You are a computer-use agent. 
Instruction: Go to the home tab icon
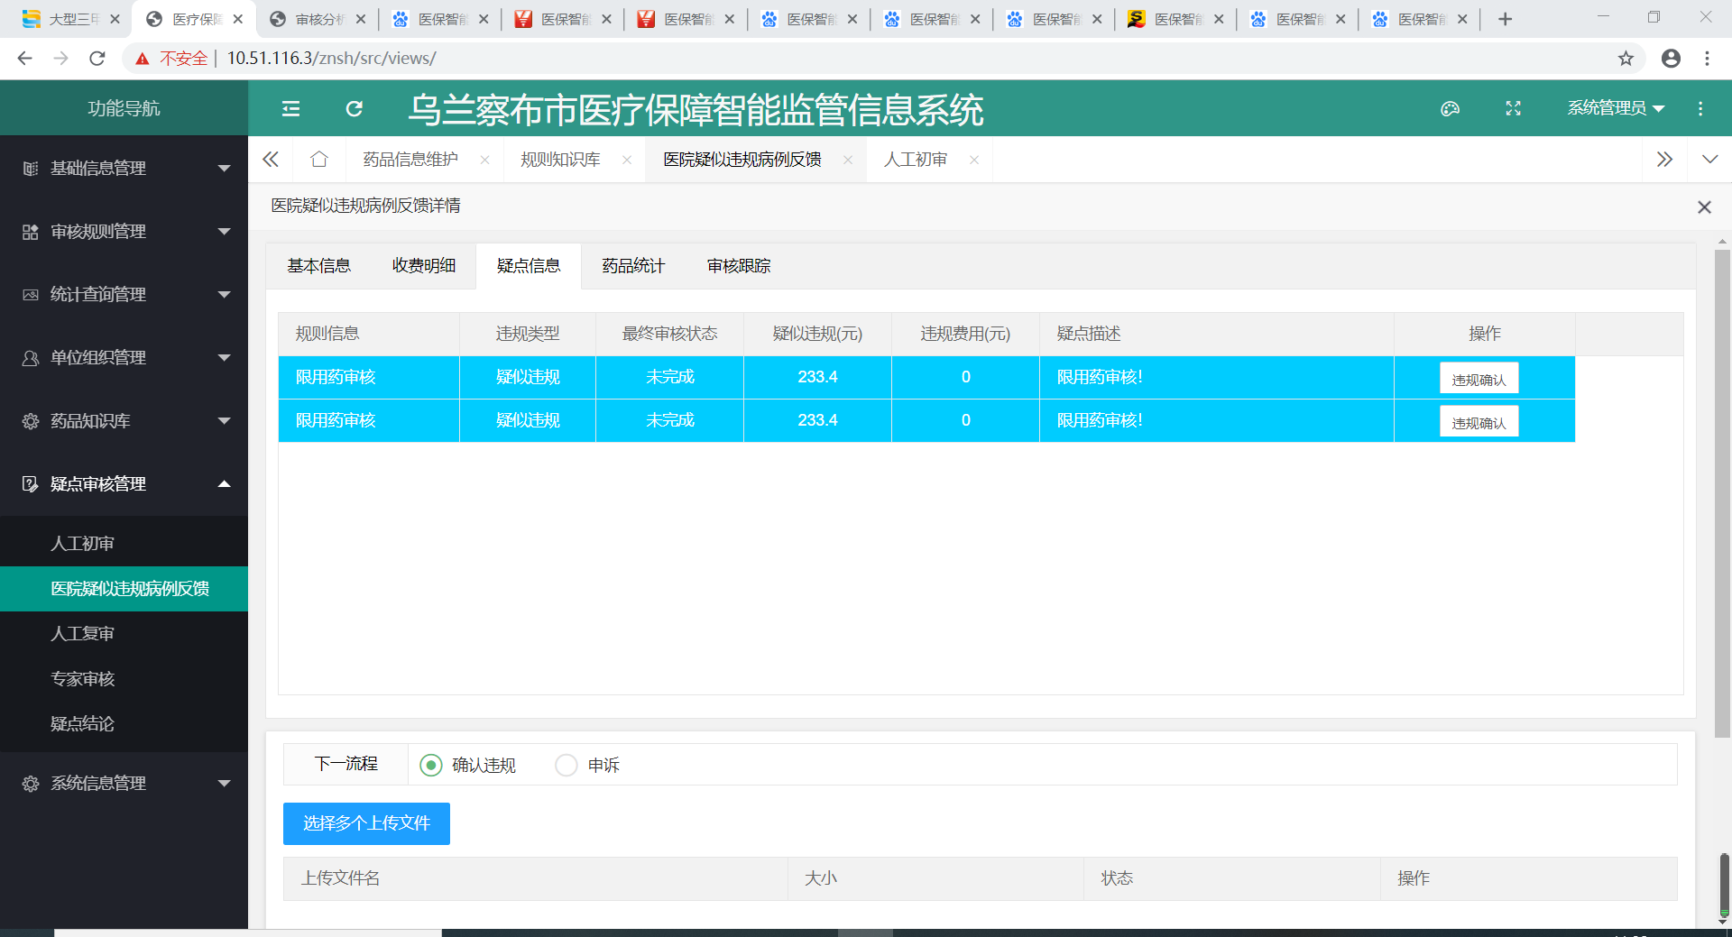click(319, 160)
